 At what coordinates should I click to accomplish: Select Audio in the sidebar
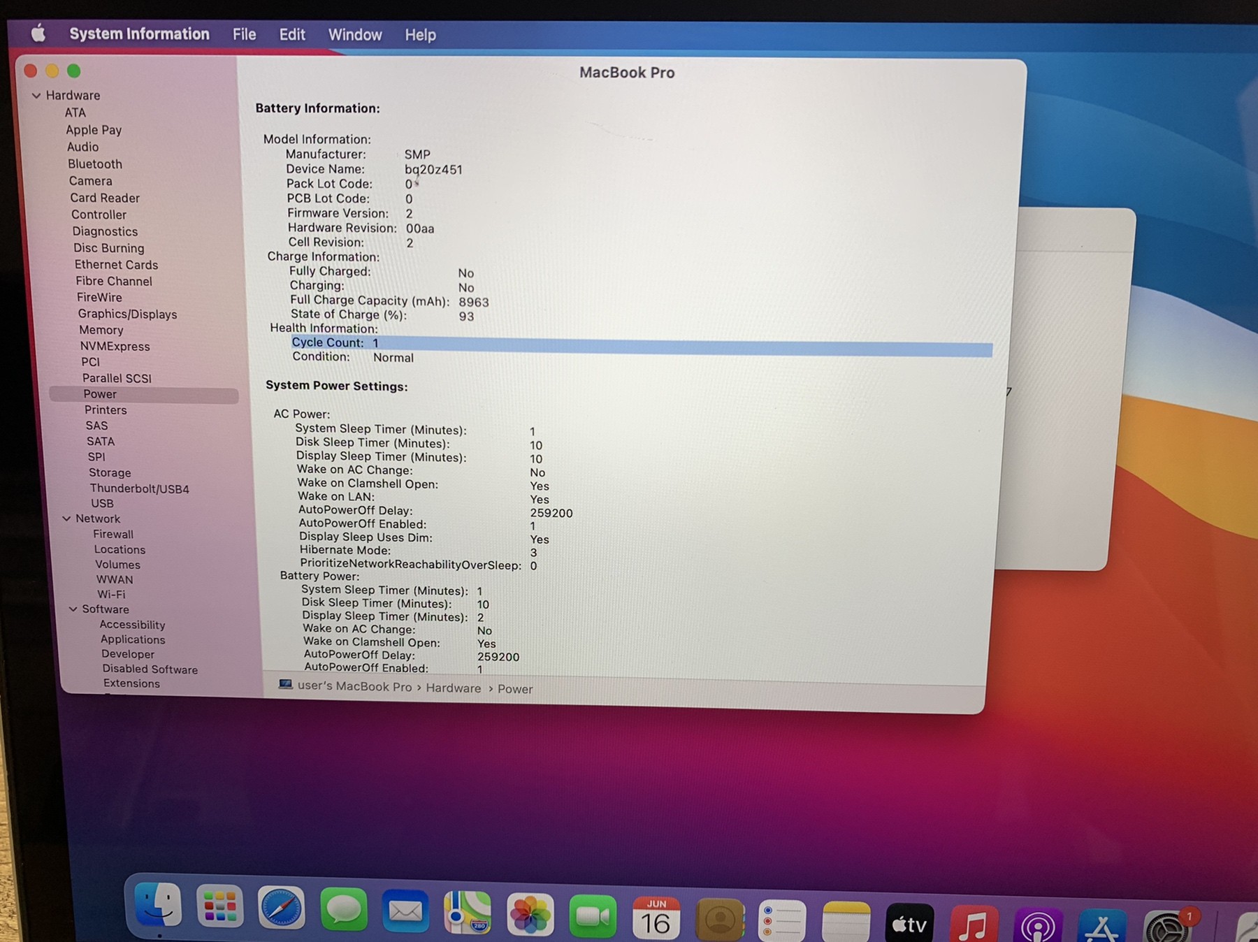82,147
